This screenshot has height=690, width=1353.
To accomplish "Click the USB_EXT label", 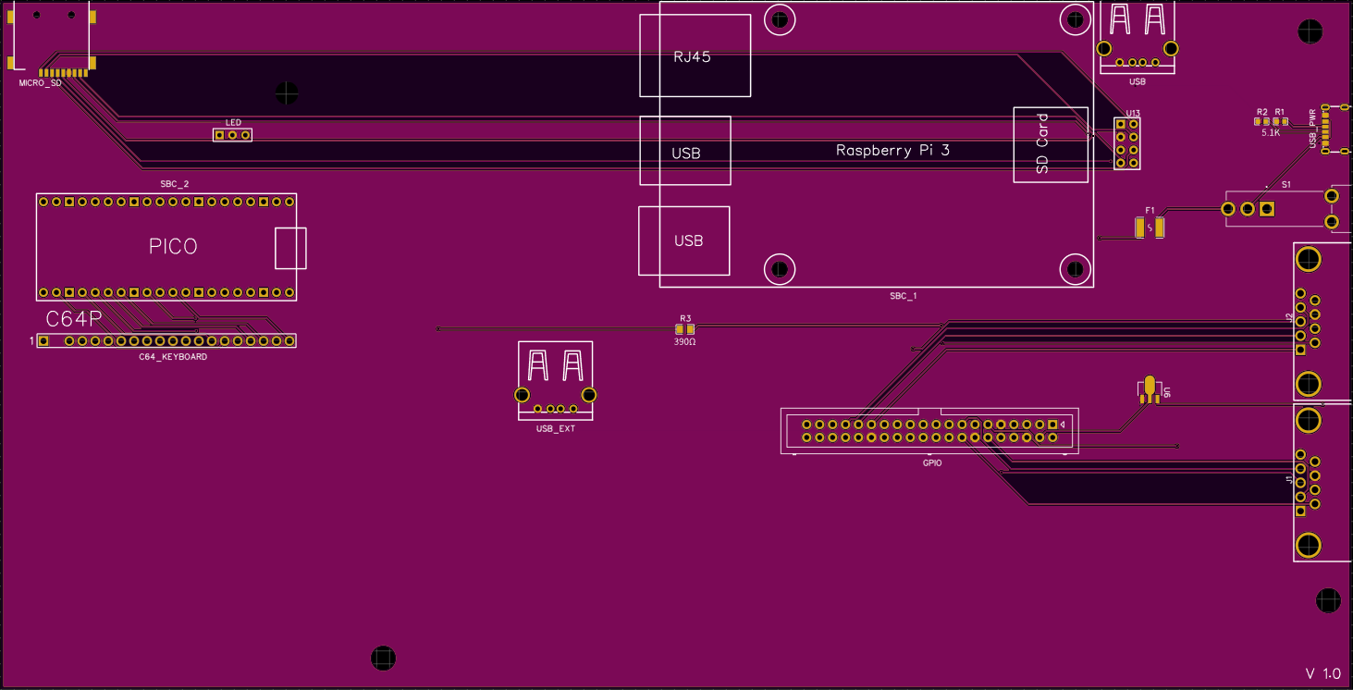I will pos(556,429).
